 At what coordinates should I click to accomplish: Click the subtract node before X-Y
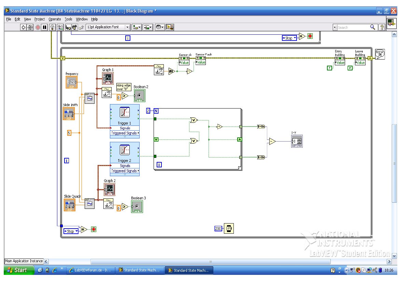tap(272, 141)
